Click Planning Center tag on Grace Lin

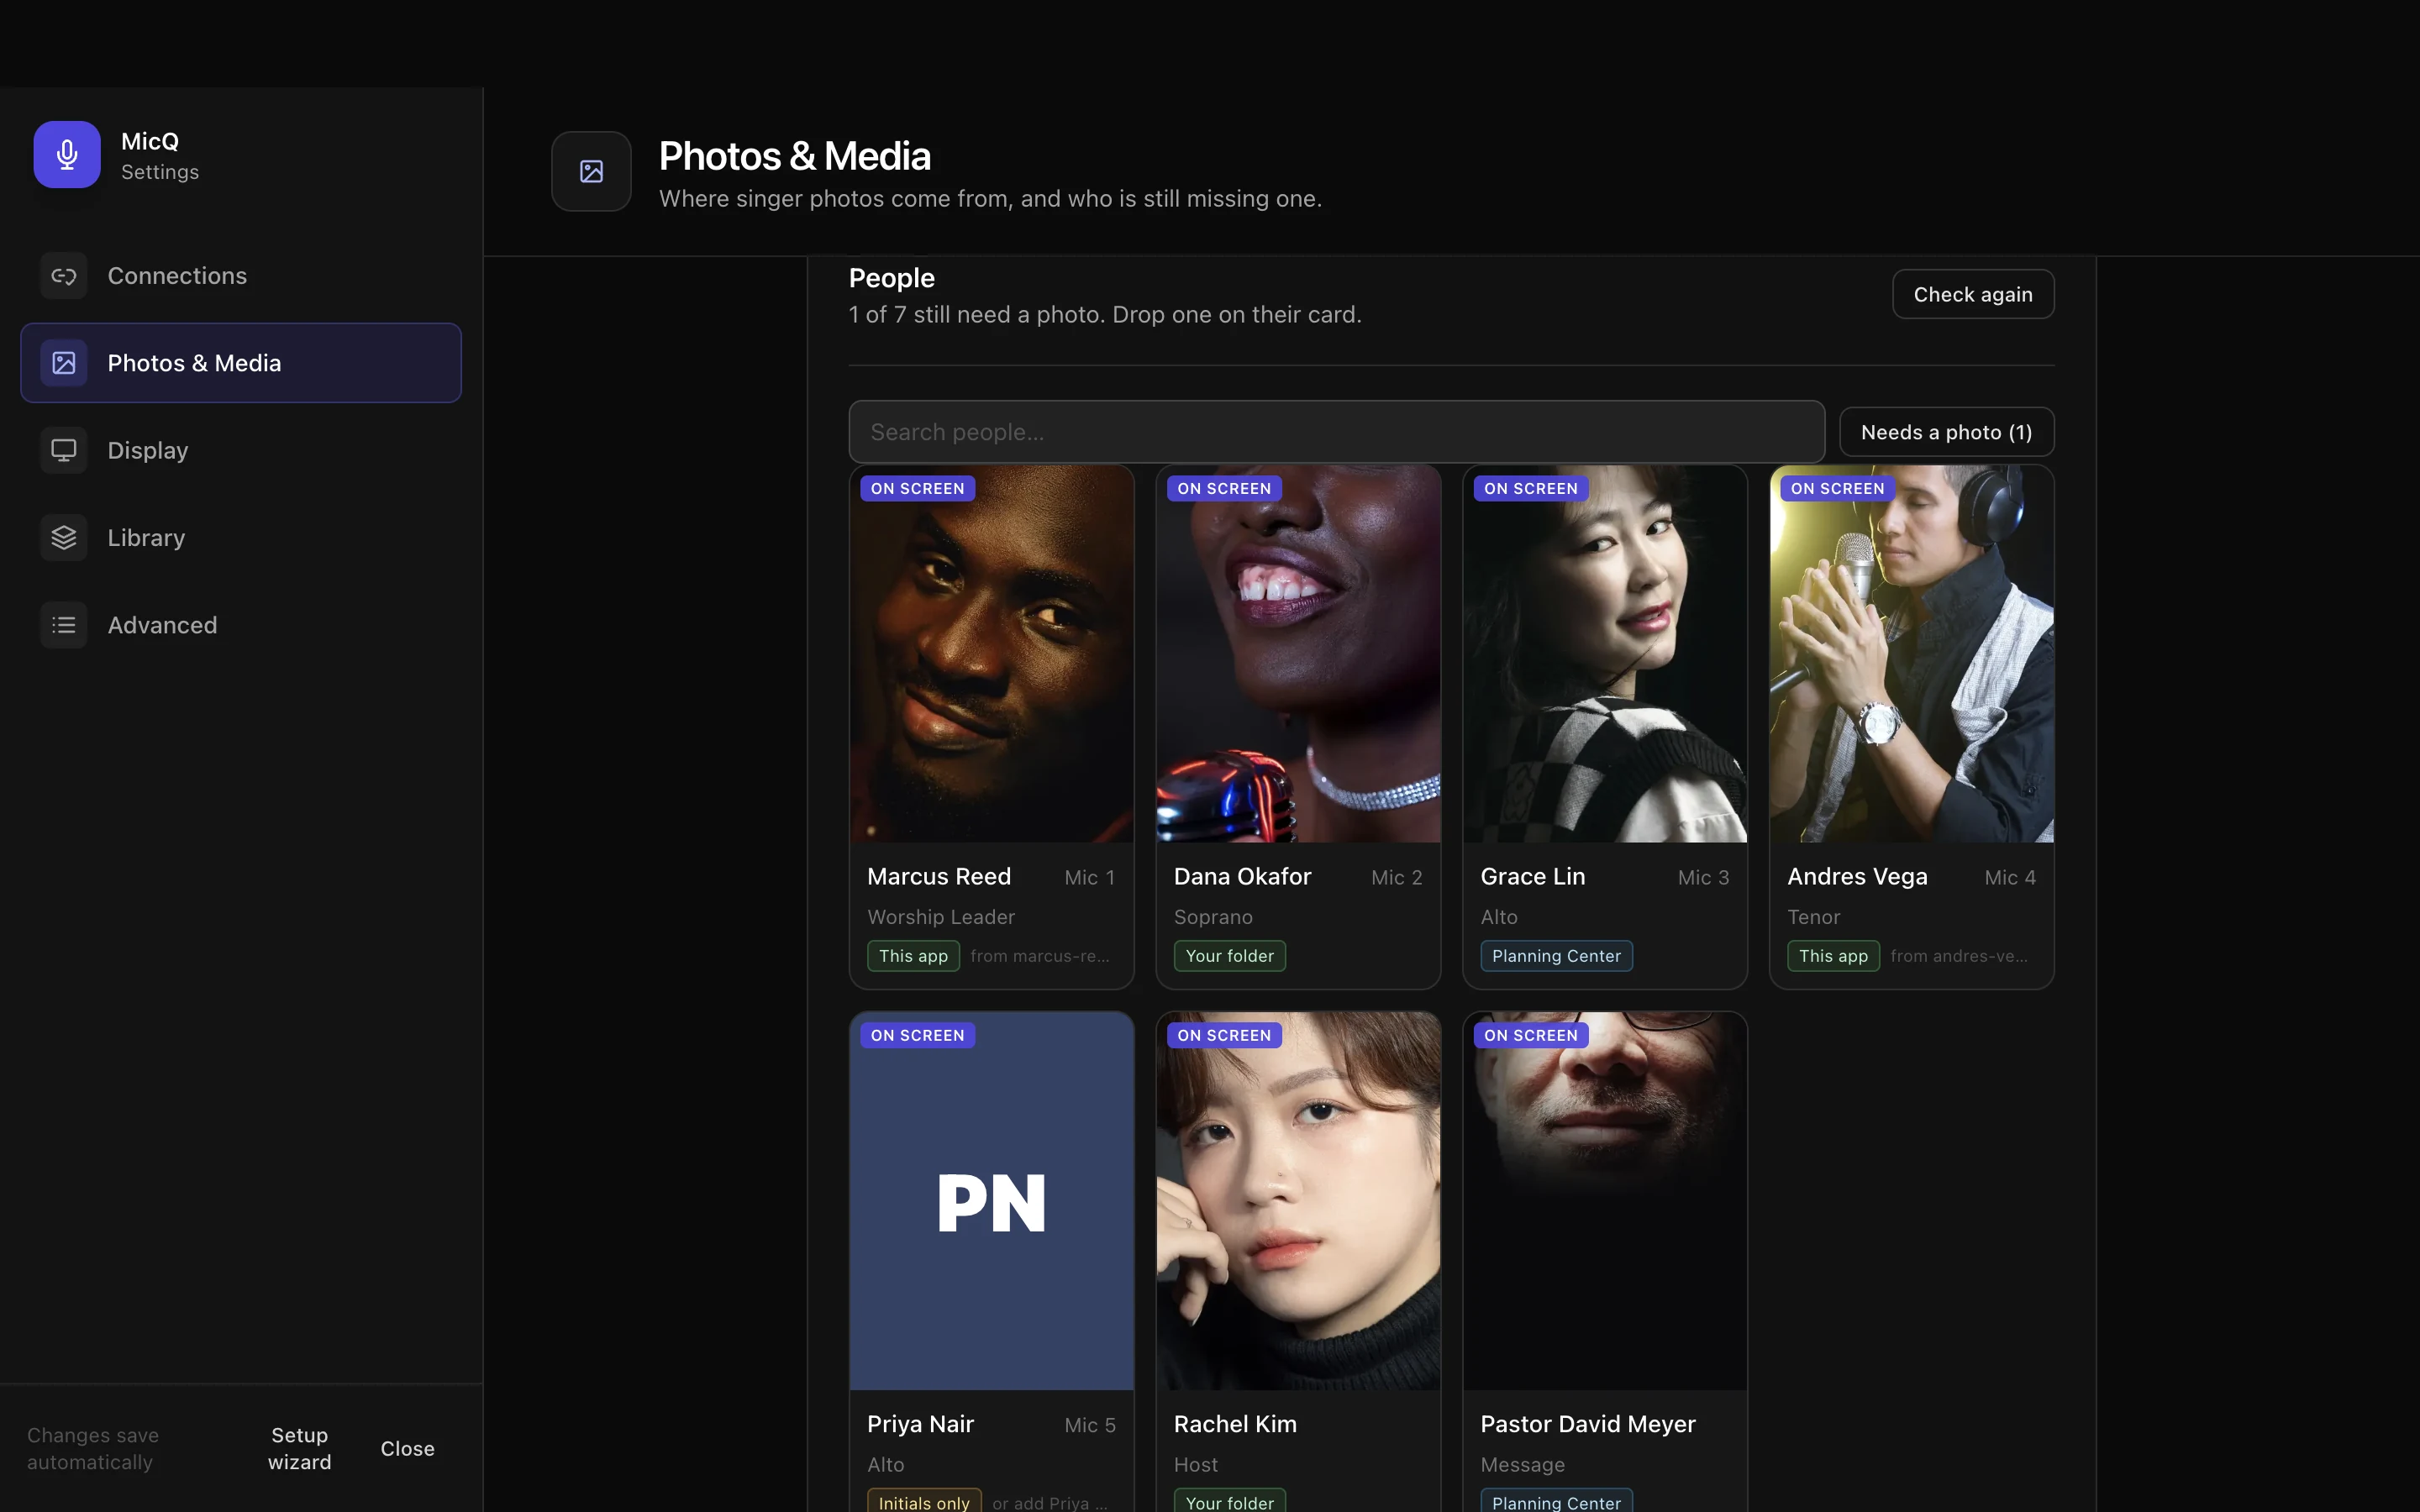pos(1556,956)
